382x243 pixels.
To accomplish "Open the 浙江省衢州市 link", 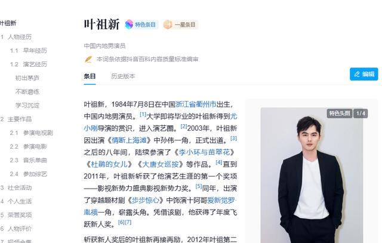I will click(x=196, y=104).
